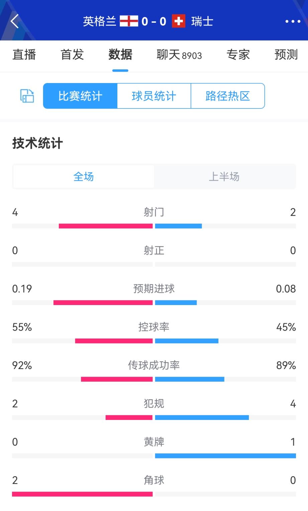
Task: Open the 首发 lineup tab
Action: [x=72, y=55]
